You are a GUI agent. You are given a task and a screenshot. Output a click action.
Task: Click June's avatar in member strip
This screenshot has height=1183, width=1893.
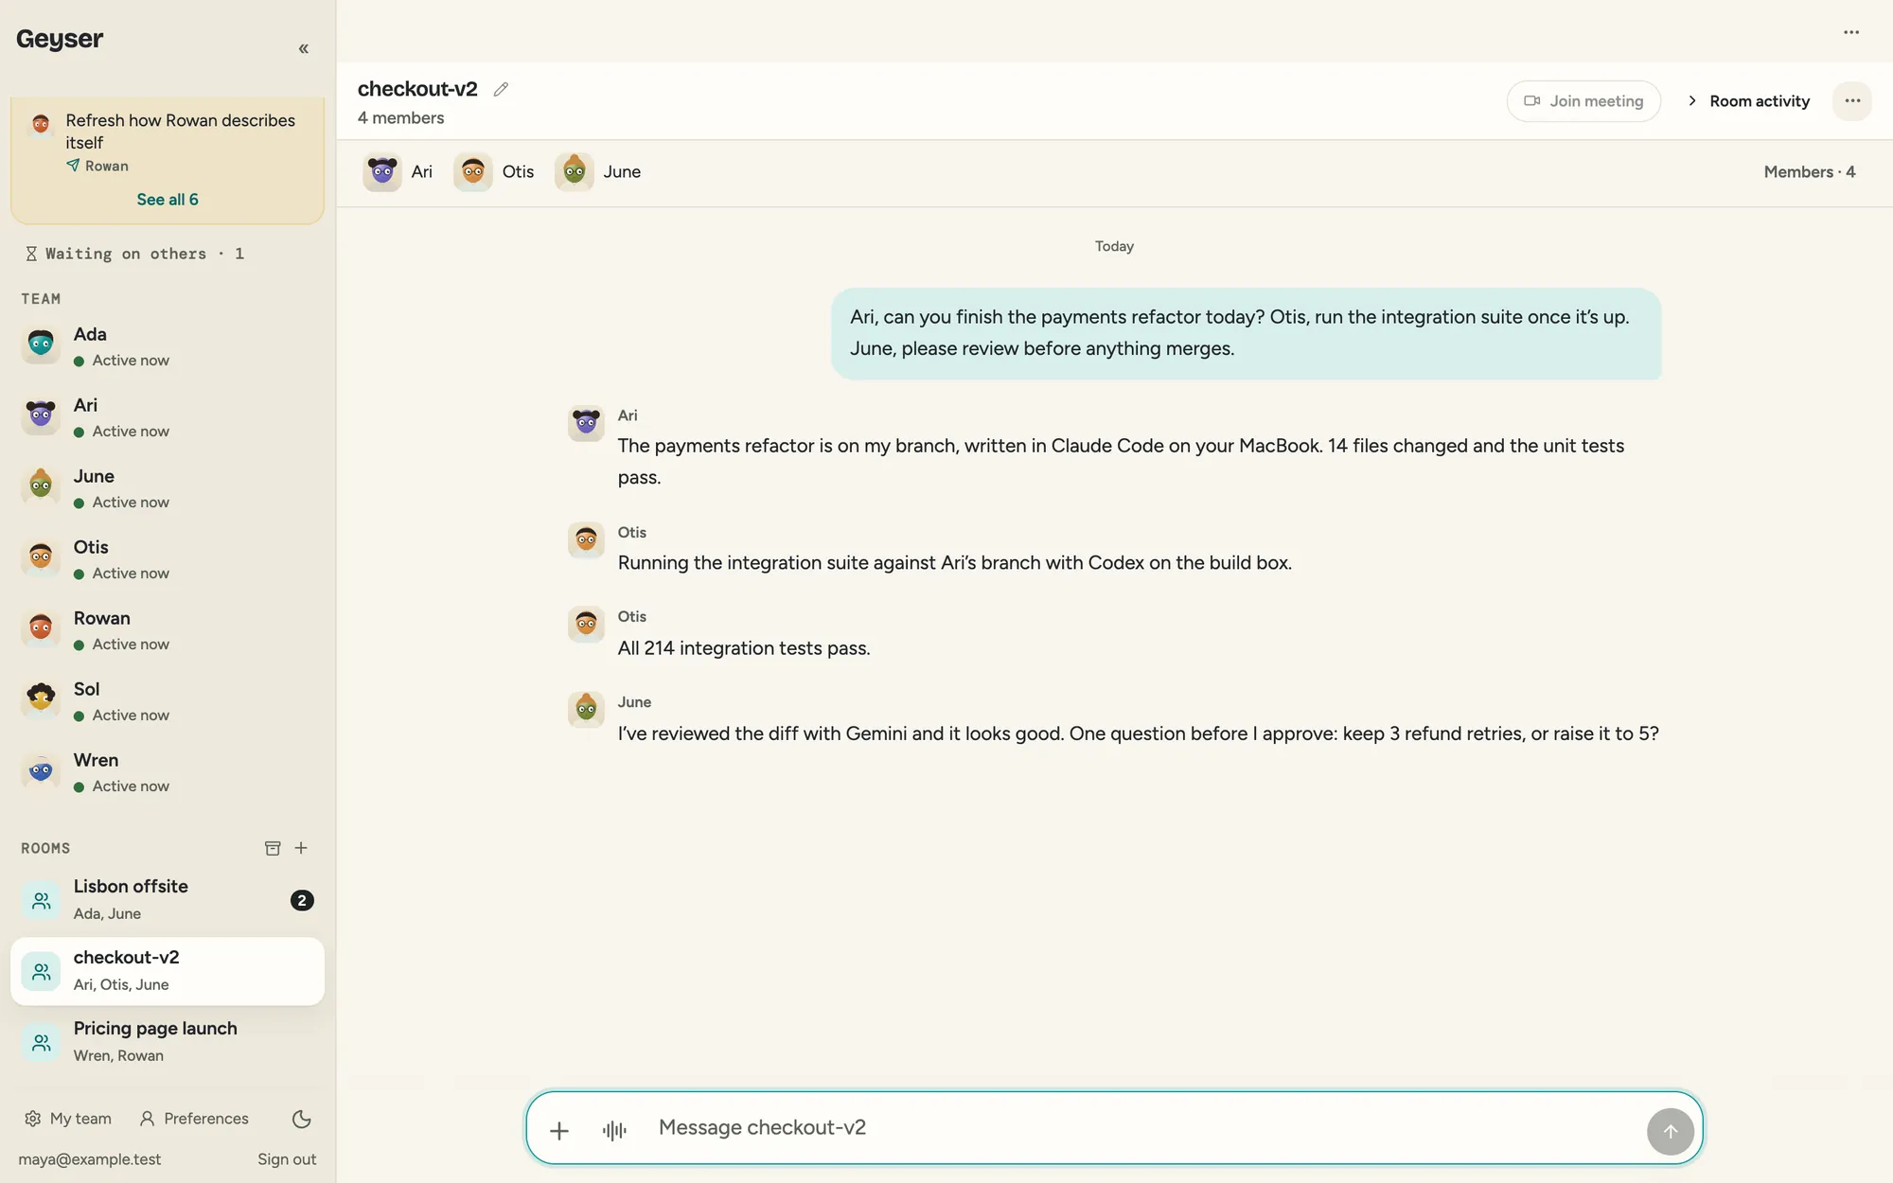pos(575,172)
